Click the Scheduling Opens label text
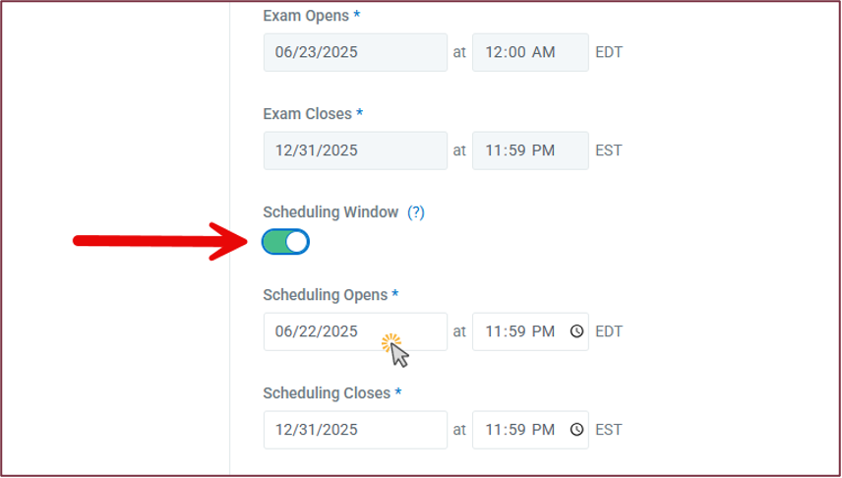 pos(325,295)
